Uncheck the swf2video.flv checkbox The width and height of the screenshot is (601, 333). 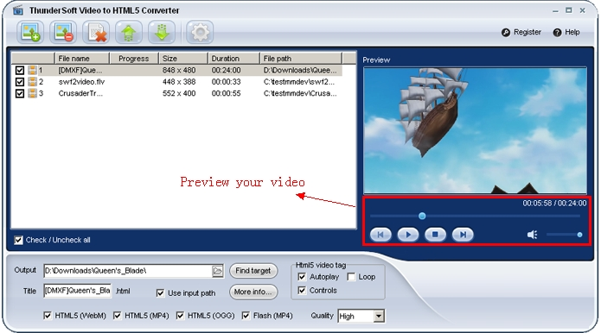(x=20, y=82)
